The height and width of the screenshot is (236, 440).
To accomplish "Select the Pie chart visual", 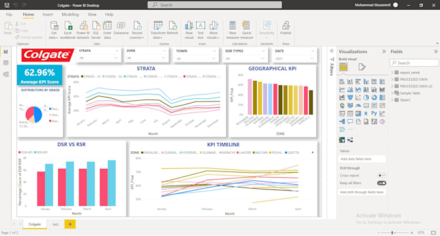I will 366,98.
